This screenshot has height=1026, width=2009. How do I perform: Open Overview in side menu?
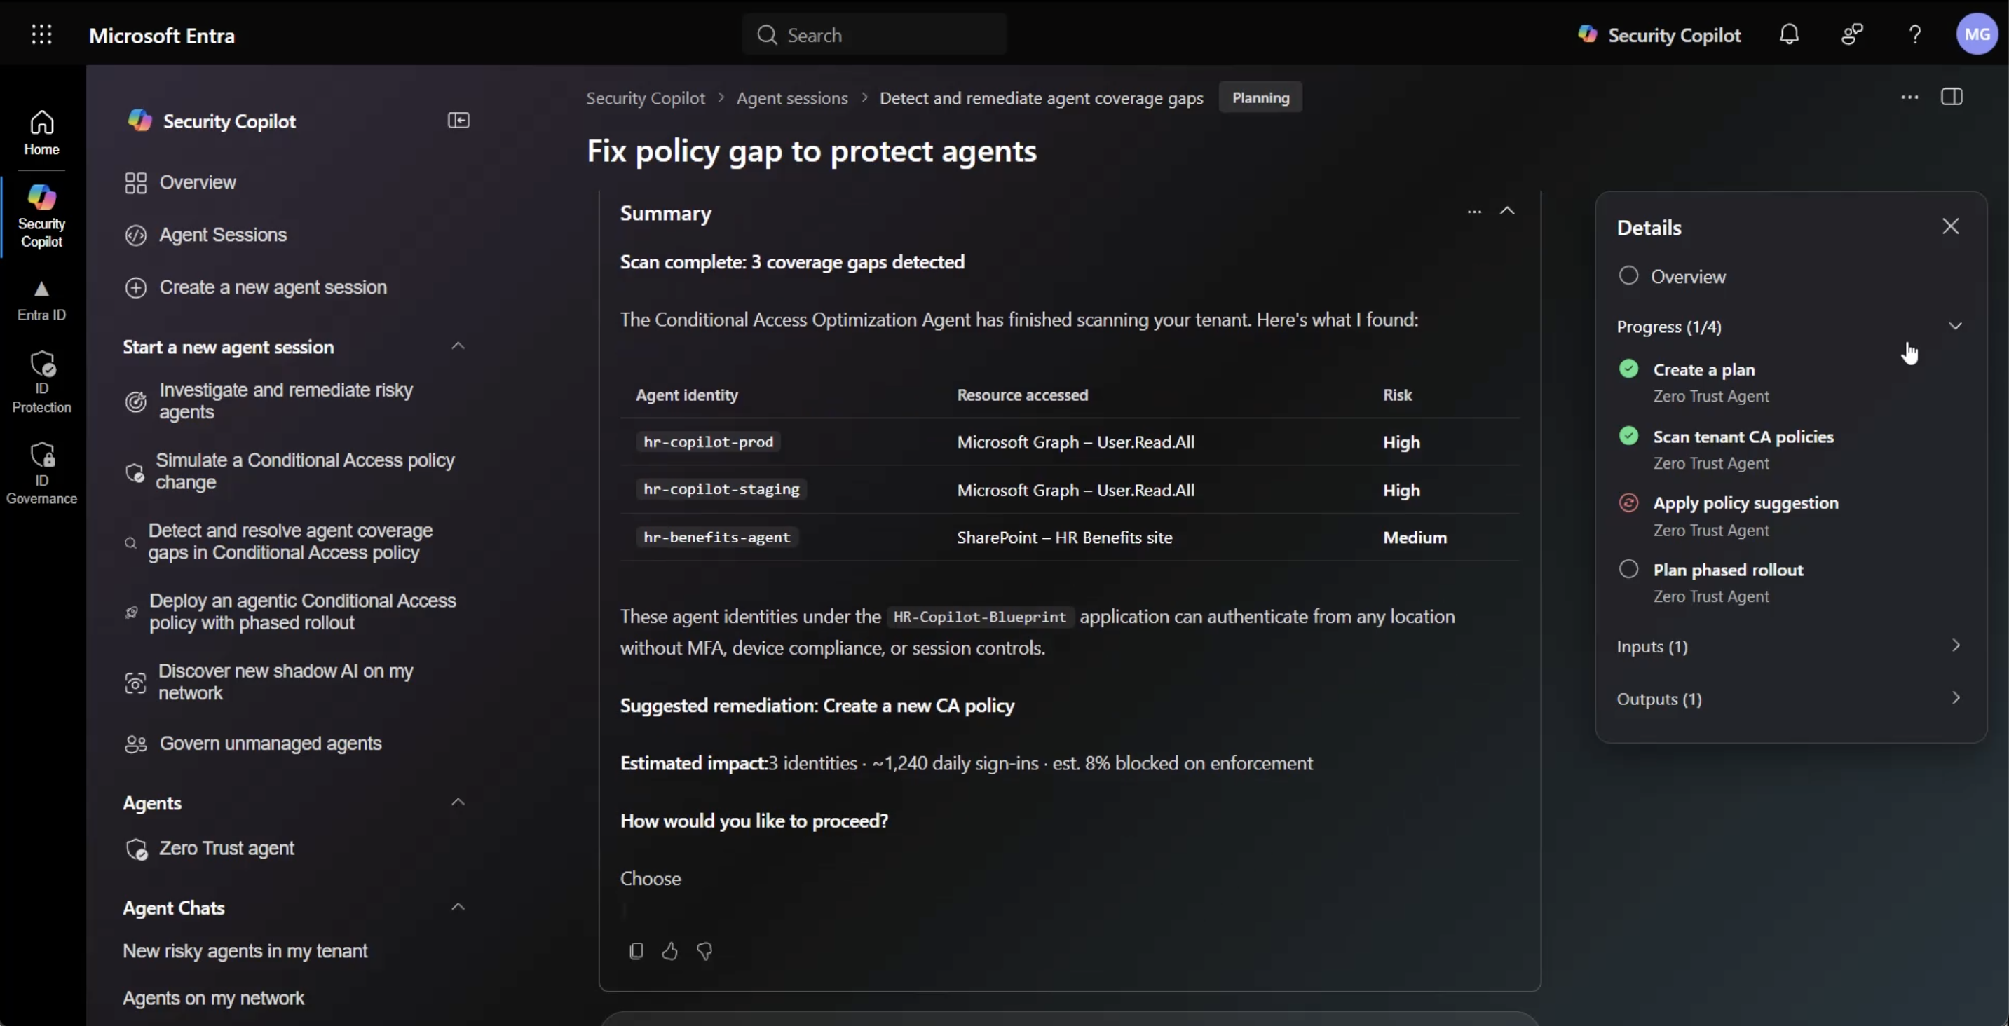click(x=179, y=182)
